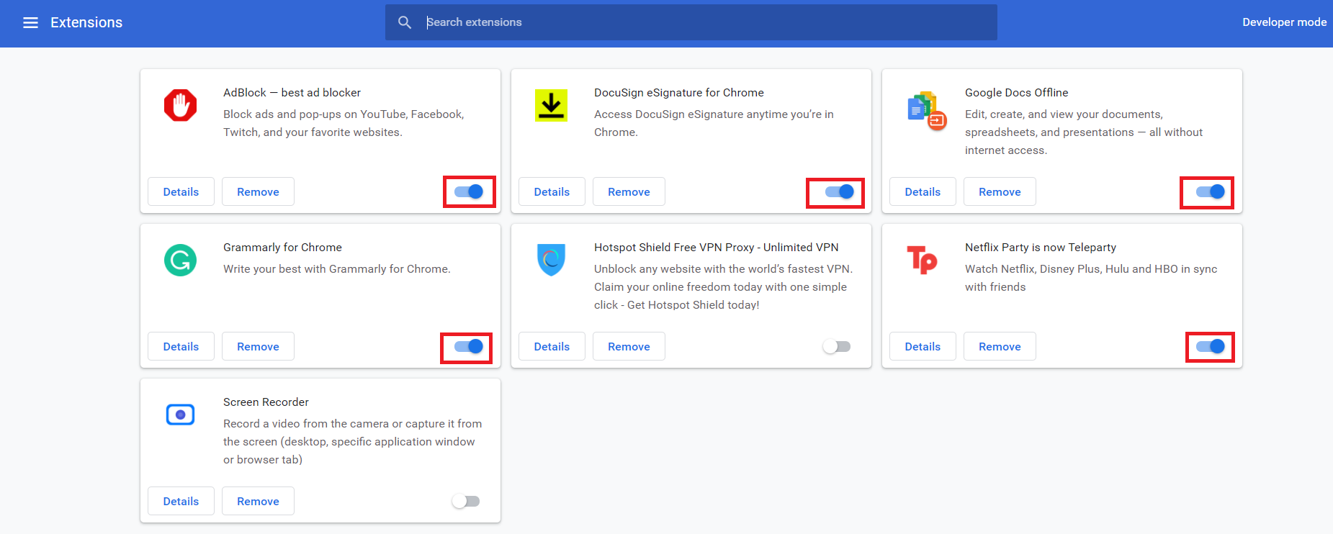Click 'Grammarly for Chrome' title text

(x=282, y=248)
